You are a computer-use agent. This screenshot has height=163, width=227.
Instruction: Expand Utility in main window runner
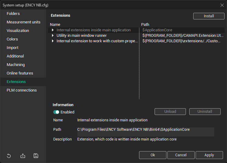(53, 36)
